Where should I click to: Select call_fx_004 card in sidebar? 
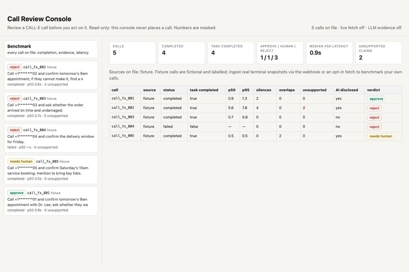(51, 138)
